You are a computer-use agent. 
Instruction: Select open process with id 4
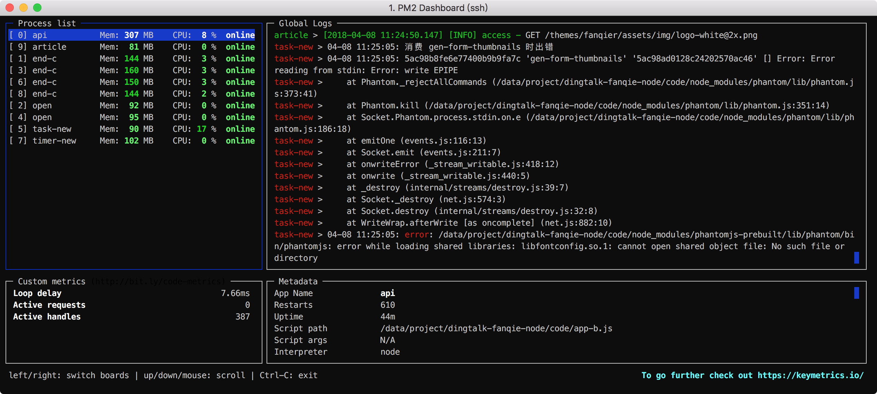[x=131, y=117]
